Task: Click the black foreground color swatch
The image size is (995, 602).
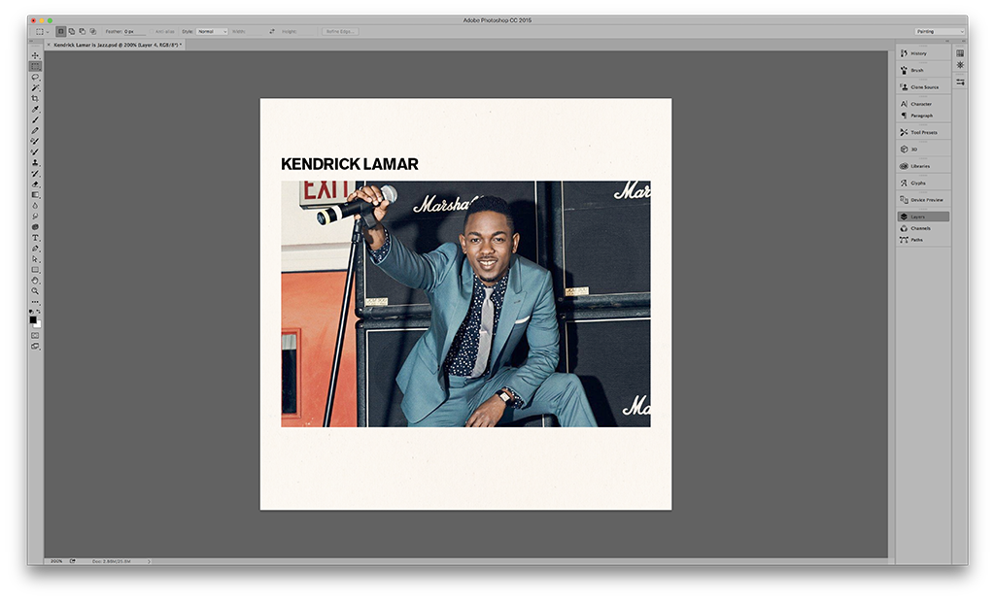Action: point(33,319)
